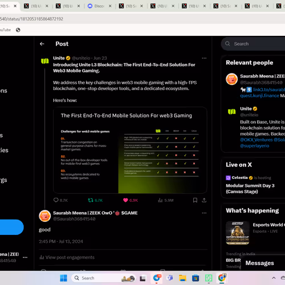Open Saurabh Meena avatar in Relevant people
Viewport: 285px width, 285px height.
point(231,79)
